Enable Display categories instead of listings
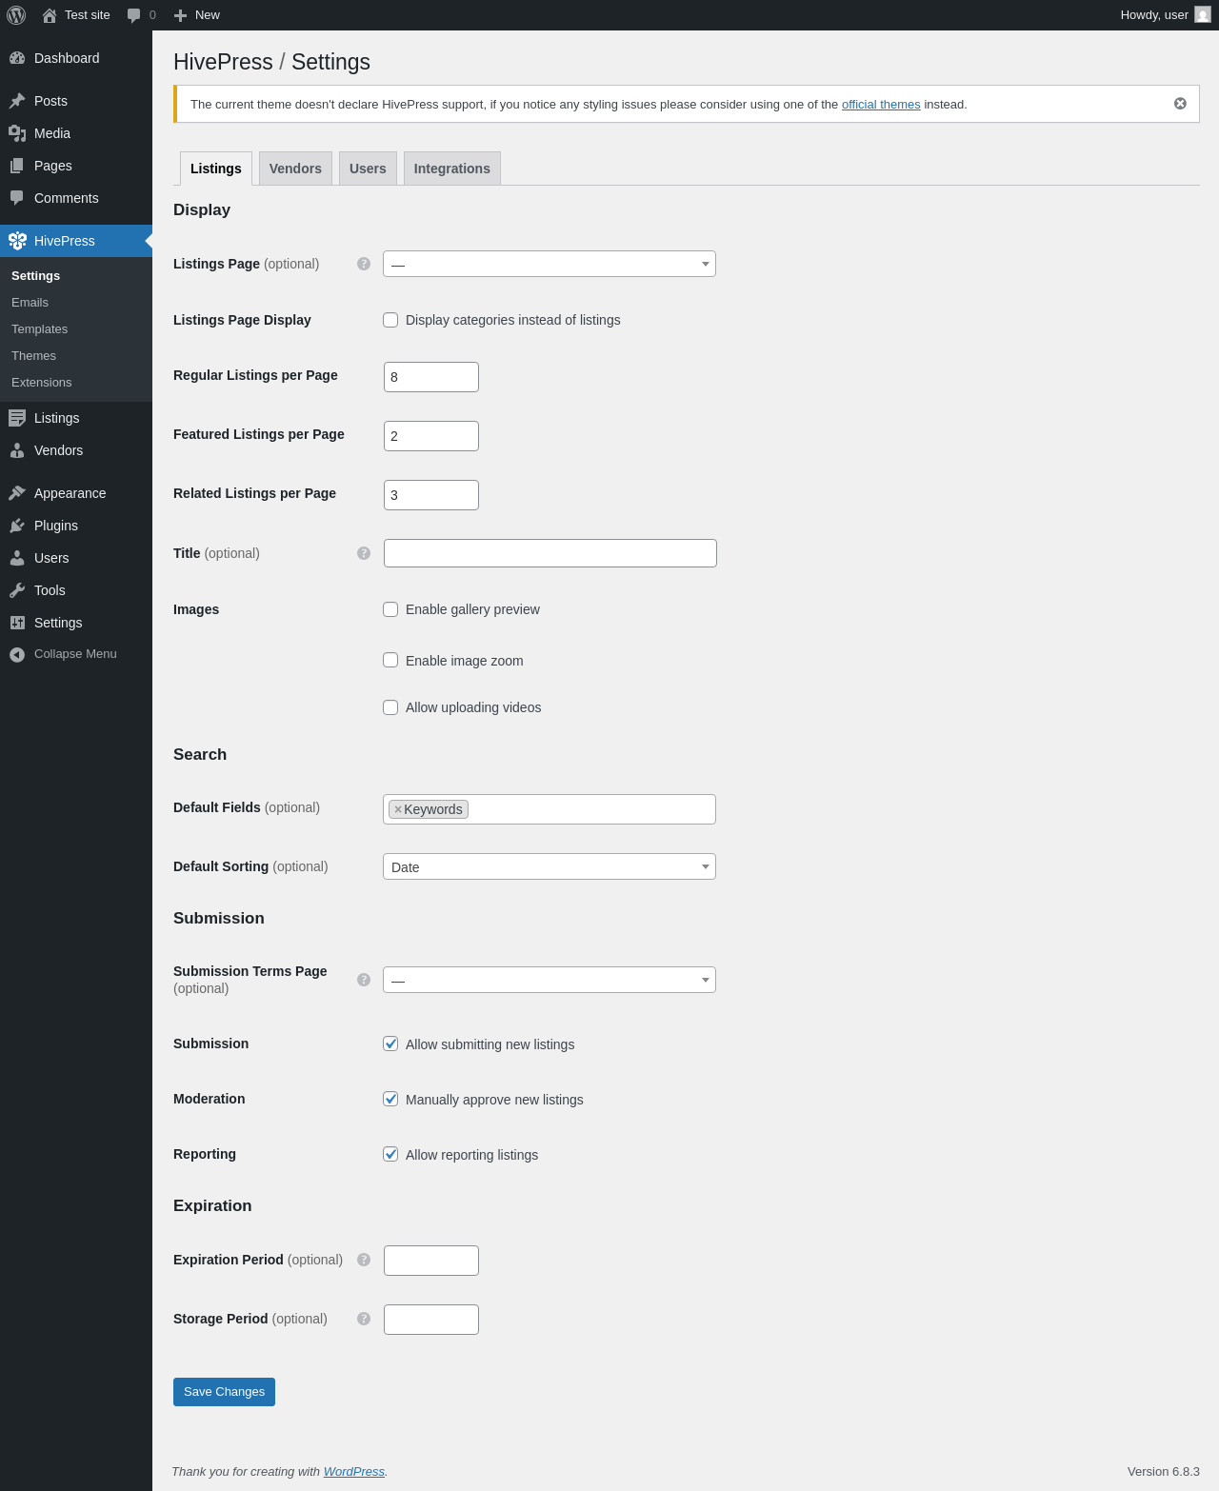 [390, 320]
